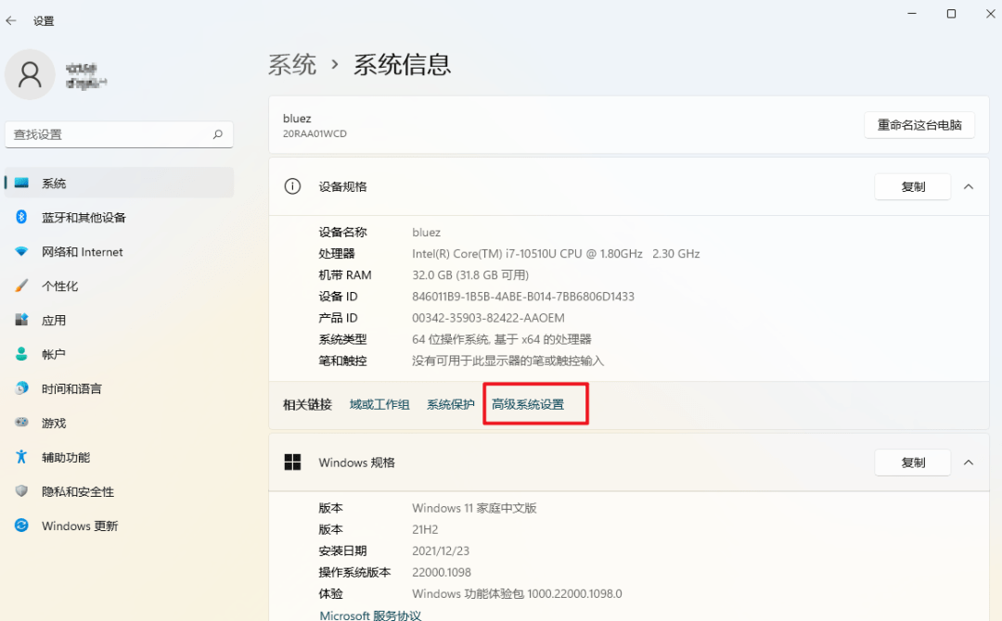Click the 应用 apps icon
This screenshot has height=621, width=1002.
21,320
